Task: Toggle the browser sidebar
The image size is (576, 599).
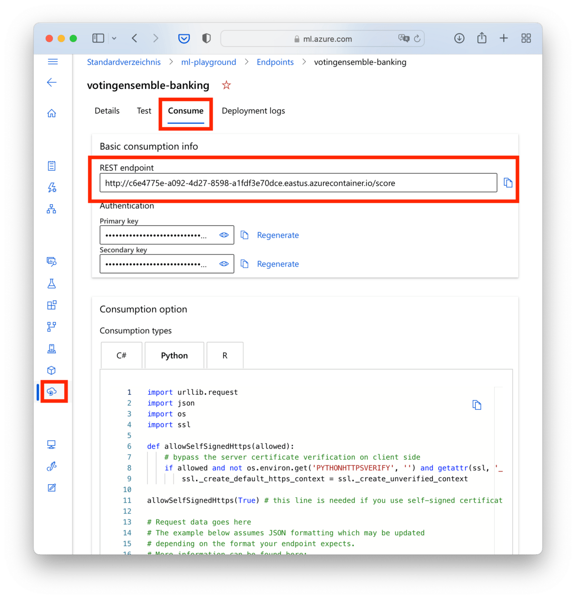Action: point(98,38)
